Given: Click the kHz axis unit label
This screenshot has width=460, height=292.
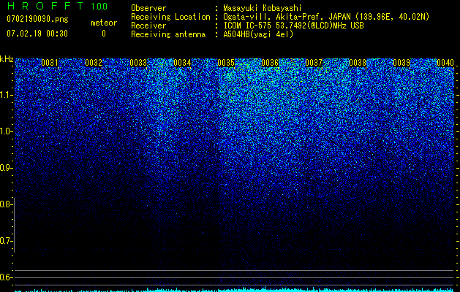Looking at the screenshot, I should click(7, 59).
